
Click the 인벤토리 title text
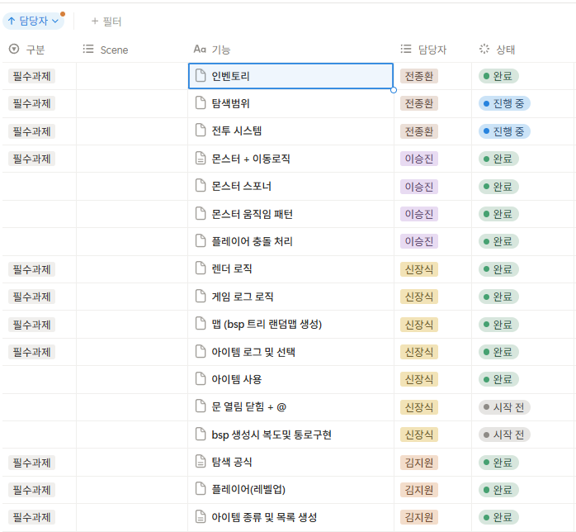coord(230,76)
